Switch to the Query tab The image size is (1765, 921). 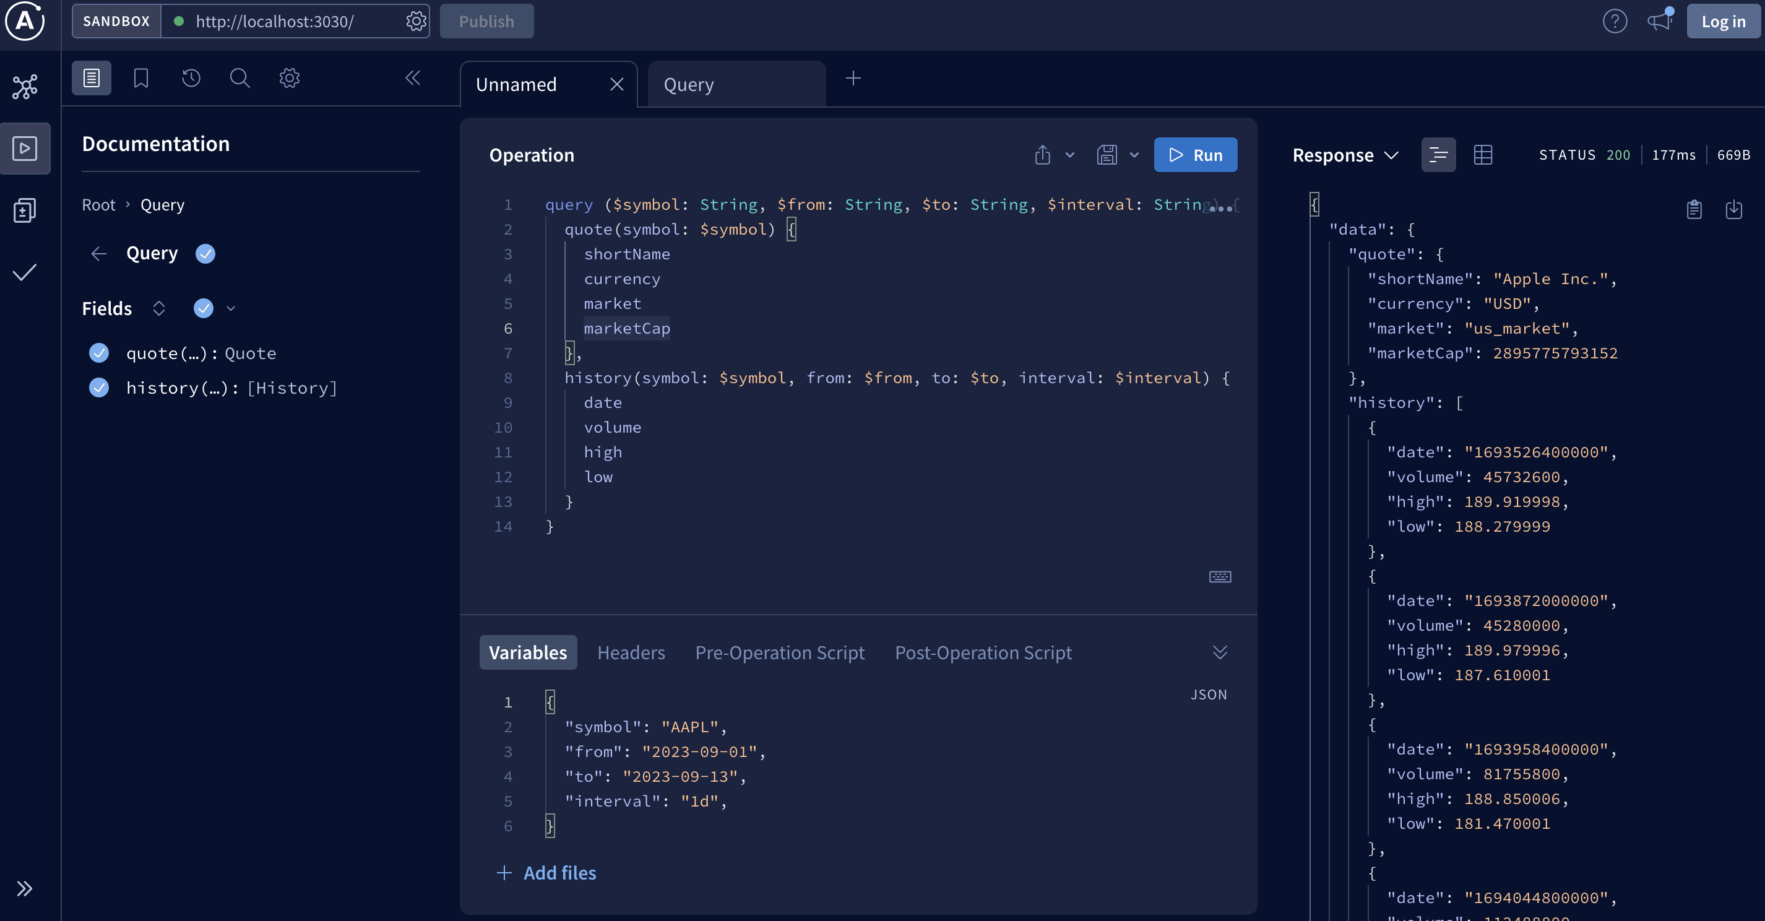click(736, 84)
